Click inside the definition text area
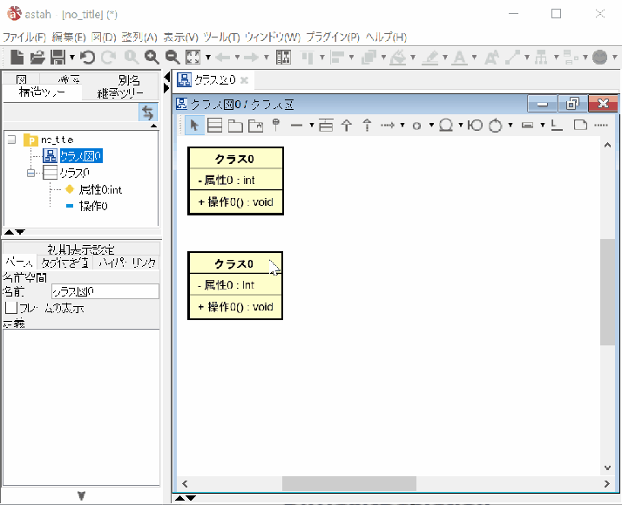The width and height of the screenshot is (622, 505). 81,407
